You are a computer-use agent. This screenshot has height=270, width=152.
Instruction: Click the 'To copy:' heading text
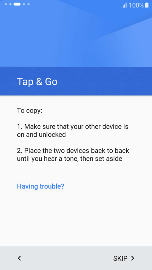pyautogui.click(x=29, y=111)
